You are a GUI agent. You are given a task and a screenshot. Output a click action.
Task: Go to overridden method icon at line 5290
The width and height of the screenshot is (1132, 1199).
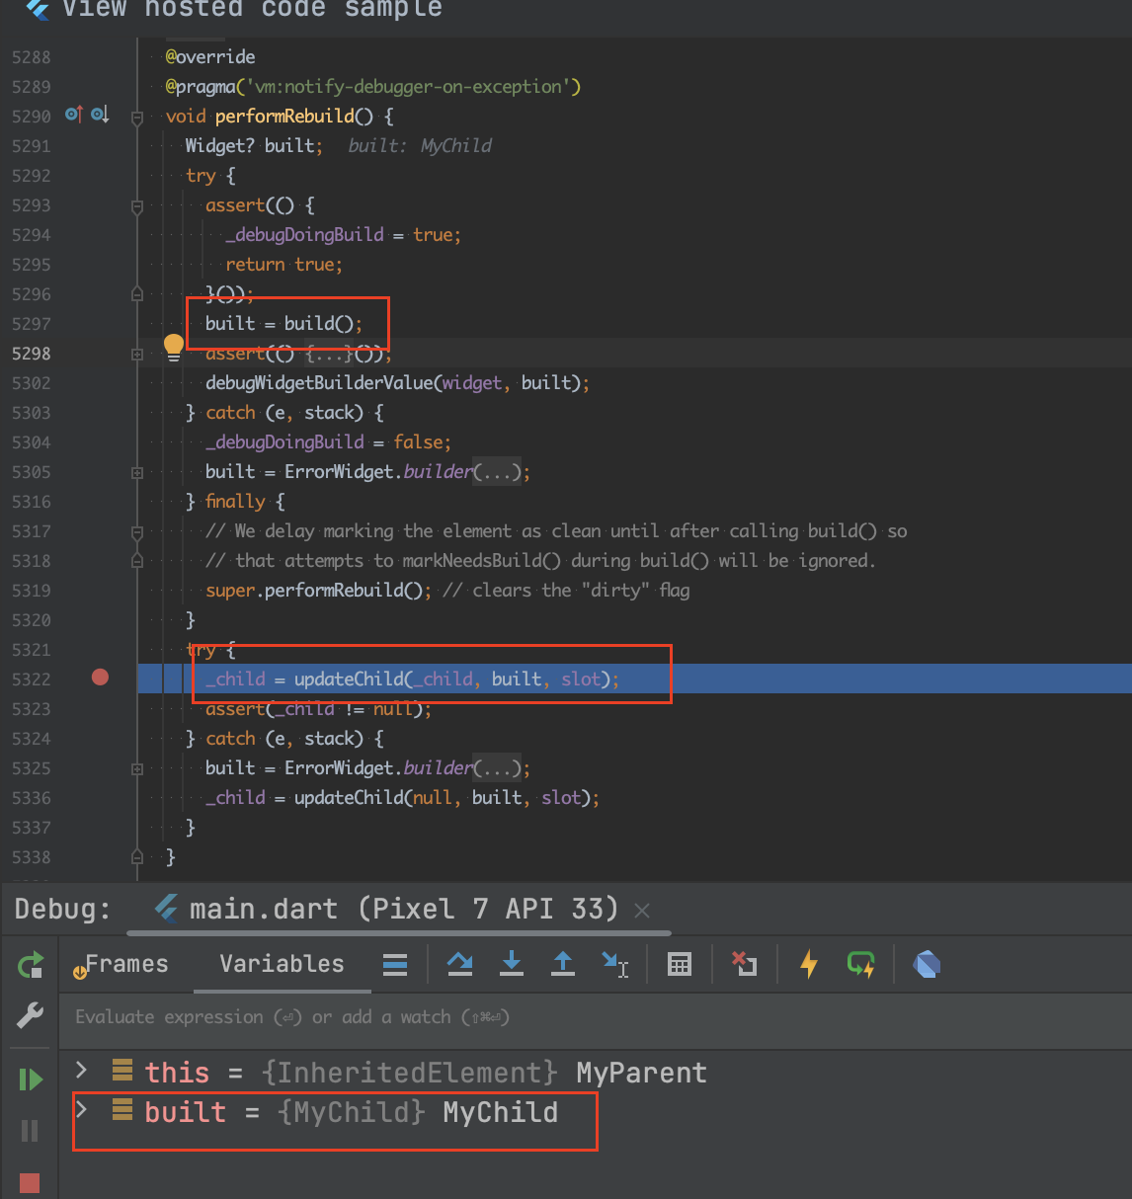[74, 115]
